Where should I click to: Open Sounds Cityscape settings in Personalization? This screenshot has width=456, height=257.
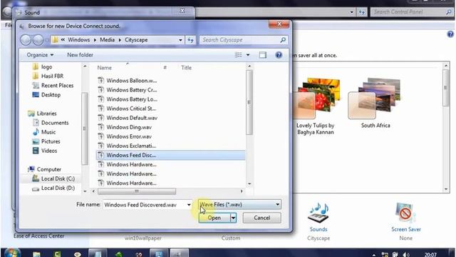pyautogui.click(x=318, y=221)
